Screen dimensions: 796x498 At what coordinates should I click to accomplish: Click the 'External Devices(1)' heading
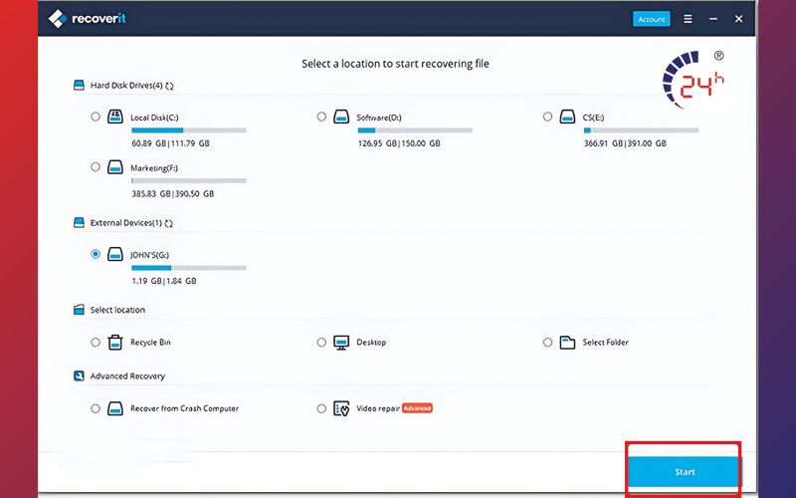coord(126,222)
